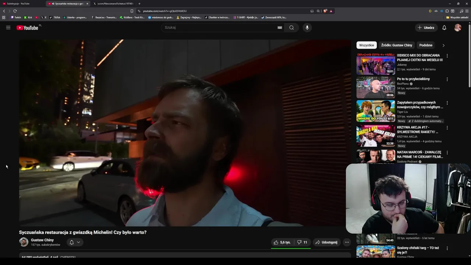The height and width of the screenshot is (265, 471).
Task: Click the Utwórz create button
Action: (x=426, y=28)
